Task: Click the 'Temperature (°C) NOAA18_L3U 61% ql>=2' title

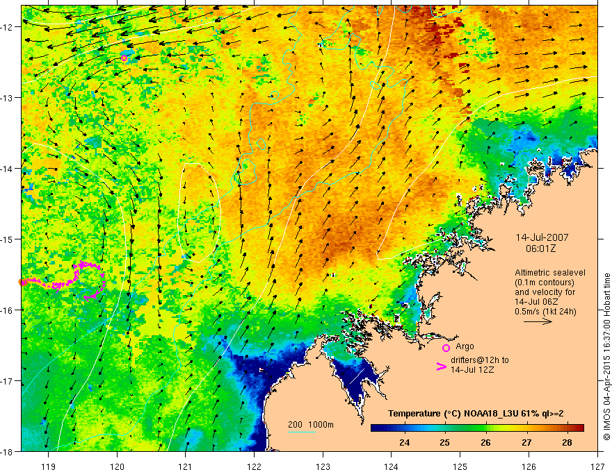Action: pyautogui.click(x=476, y=414)
